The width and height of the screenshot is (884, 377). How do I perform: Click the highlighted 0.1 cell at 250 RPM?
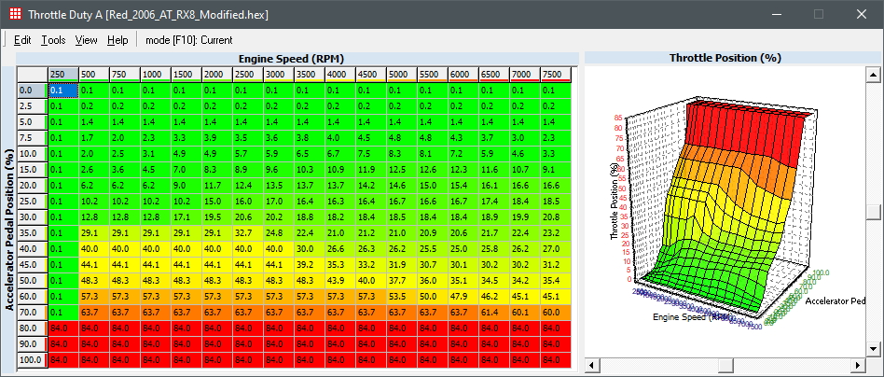point(63,91)
